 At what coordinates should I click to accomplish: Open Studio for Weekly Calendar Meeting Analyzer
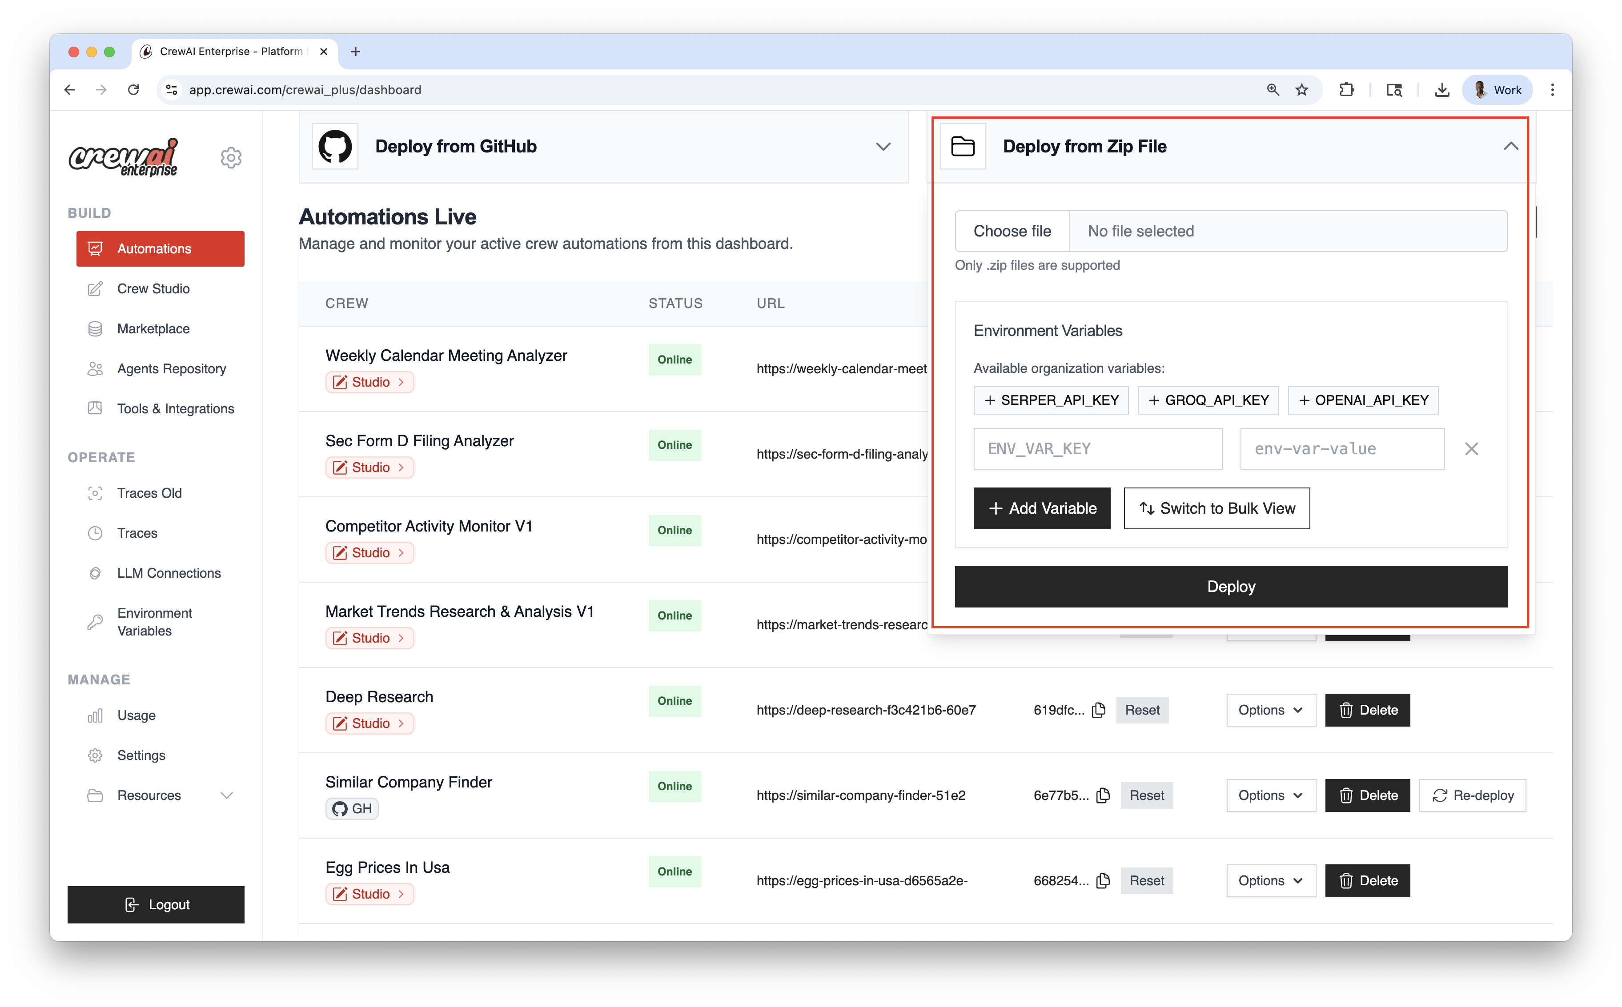(x=369, y=382)
